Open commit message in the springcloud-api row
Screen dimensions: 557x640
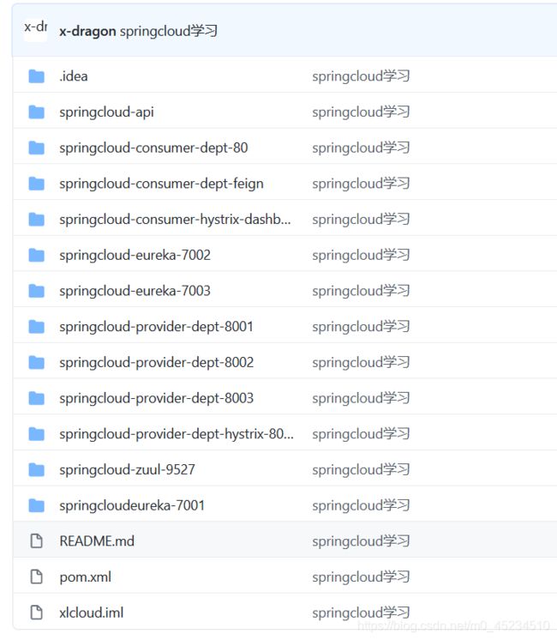point(361,112)
